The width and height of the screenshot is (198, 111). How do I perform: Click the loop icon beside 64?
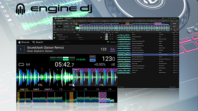click(x=21, y=64)
